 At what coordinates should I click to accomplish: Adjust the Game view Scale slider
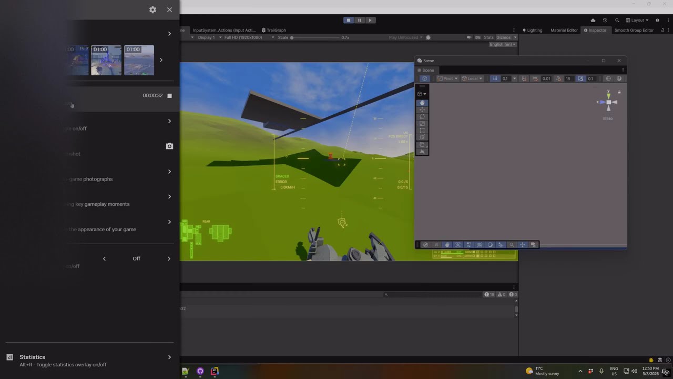point(314,37)
